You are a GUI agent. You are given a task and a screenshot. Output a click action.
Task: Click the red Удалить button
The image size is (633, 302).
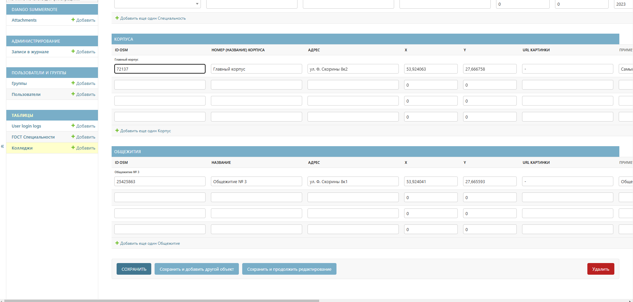600,269
